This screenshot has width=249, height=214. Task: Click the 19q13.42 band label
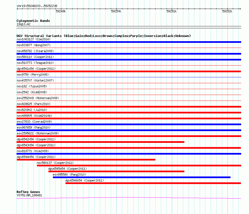click(24, 24)
